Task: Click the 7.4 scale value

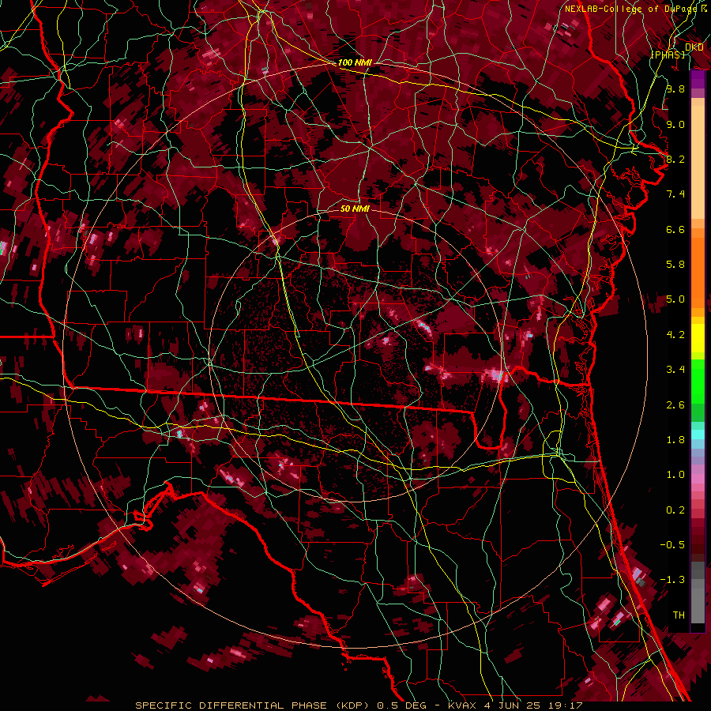Action: pos(675,194)
